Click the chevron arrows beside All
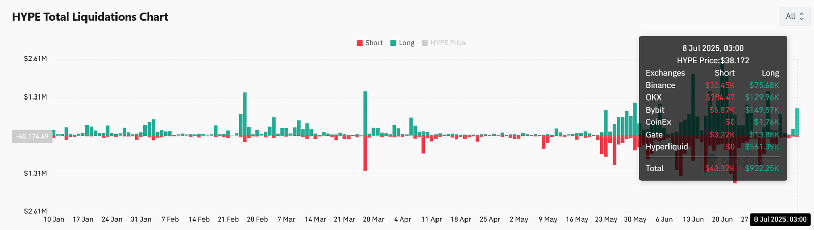This screenshot has height=230, width=814. 802,16
